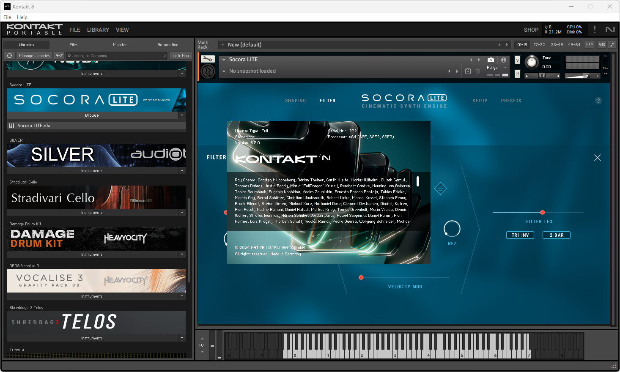
Task: Toggle the TRI INV LFO button
Action: click(520, 235)
